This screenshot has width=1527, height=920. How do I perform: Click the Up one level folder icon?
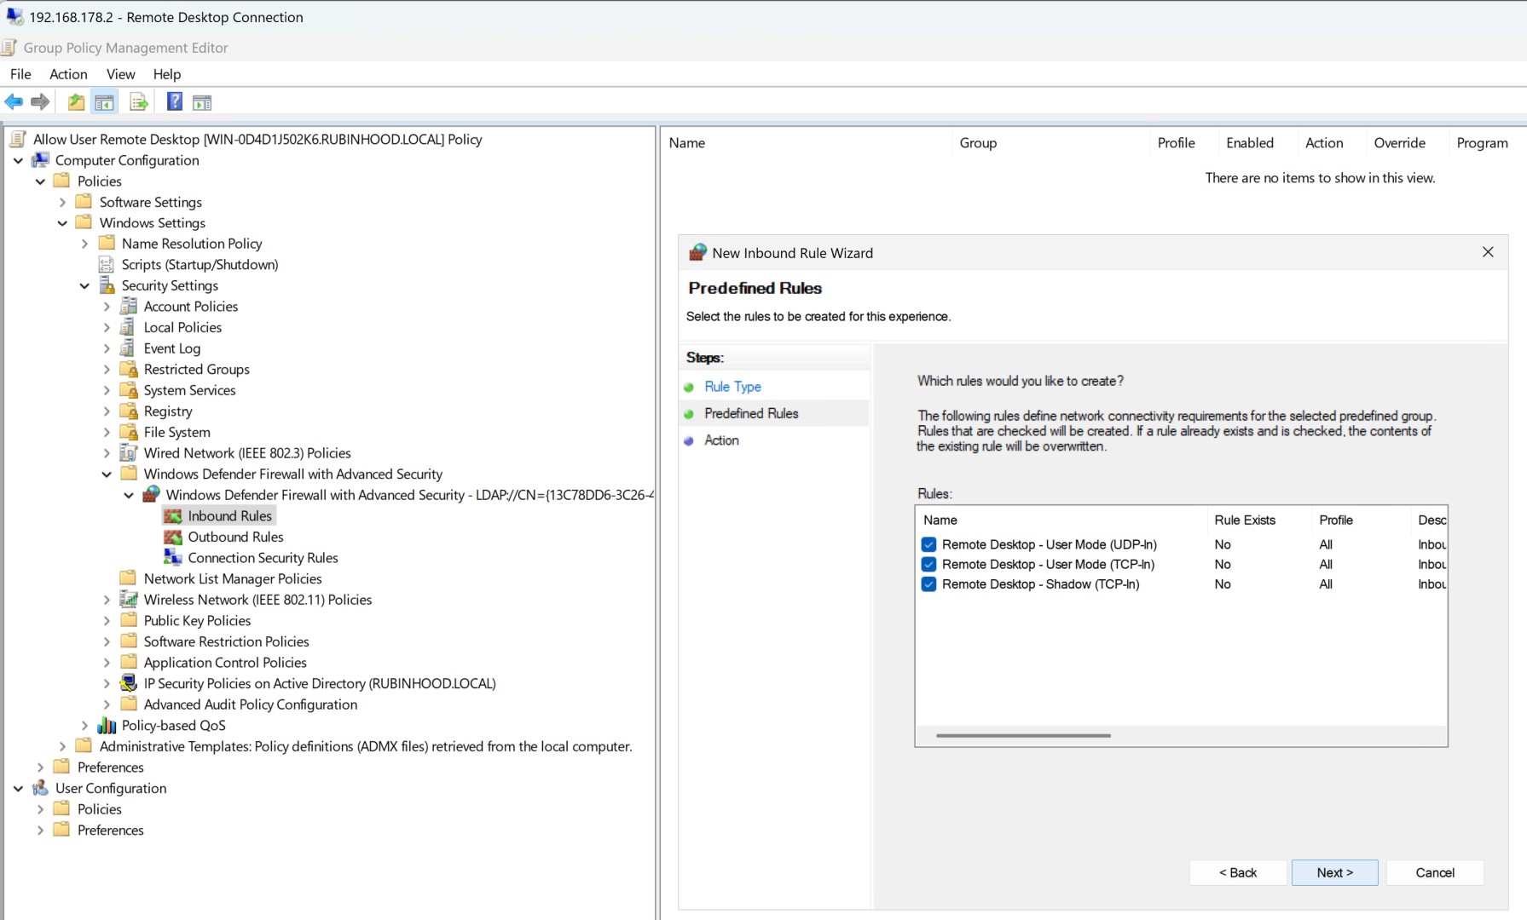pyautogui.click(x=76, y=102)
